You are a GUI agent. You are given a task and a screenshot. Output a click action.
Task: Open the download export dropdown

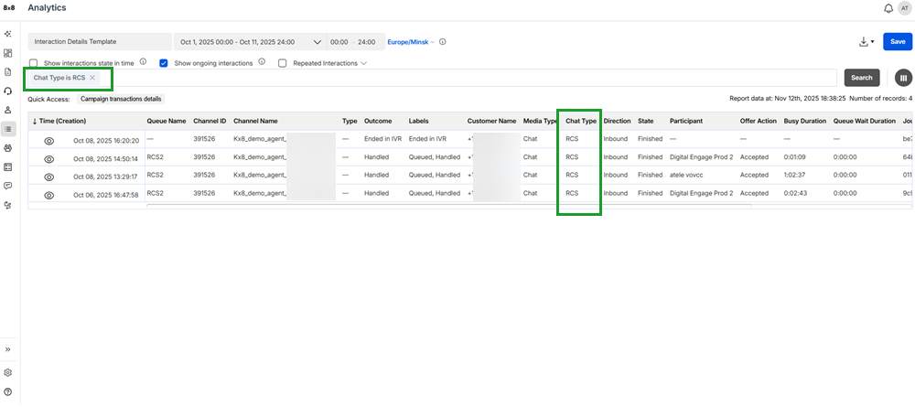[867, 42]
